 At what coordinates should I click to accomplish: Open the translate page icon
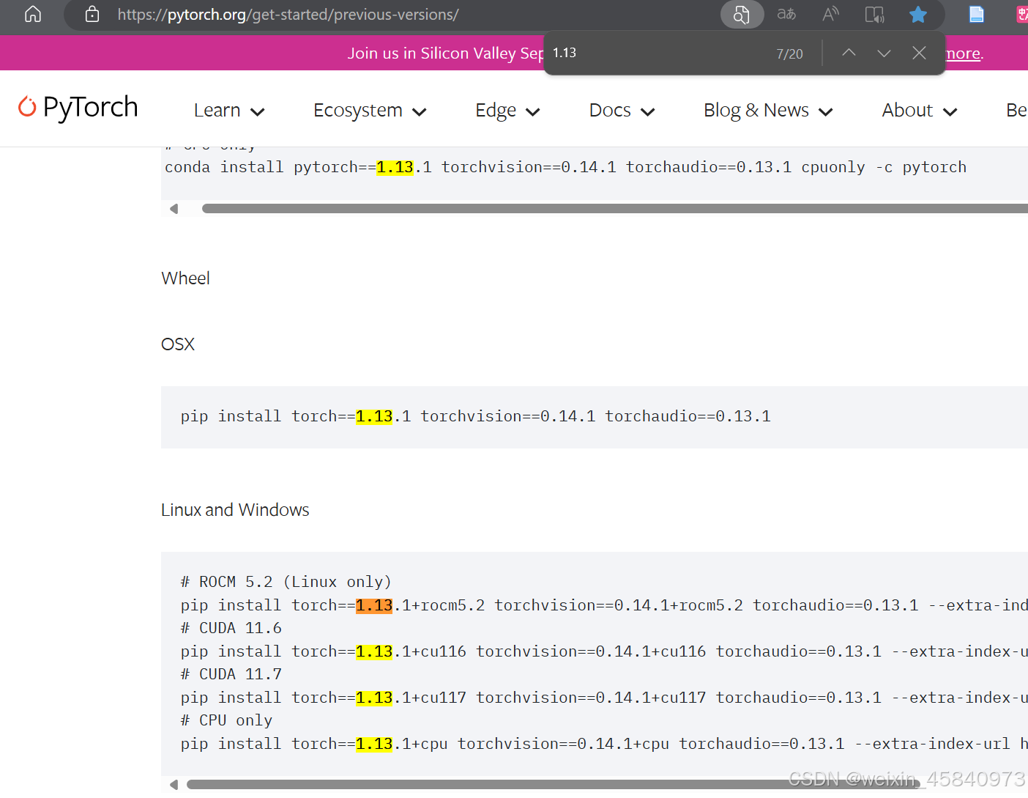coord(786,14)
